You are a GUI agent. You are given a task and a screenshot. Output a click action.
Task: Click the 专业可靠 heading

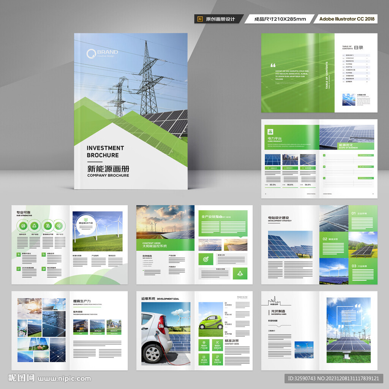click(24, 212)
